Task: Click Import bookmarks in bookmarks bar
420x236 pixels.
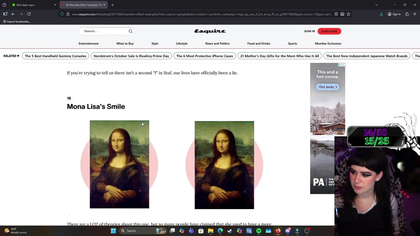Action: pos(16,22)
